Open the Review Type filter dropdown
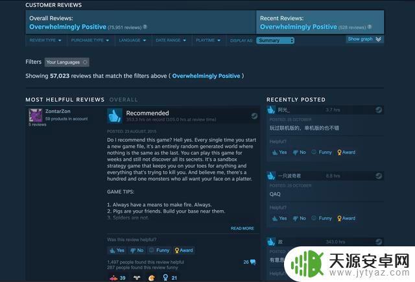The image size is (415, 282). 45,40
